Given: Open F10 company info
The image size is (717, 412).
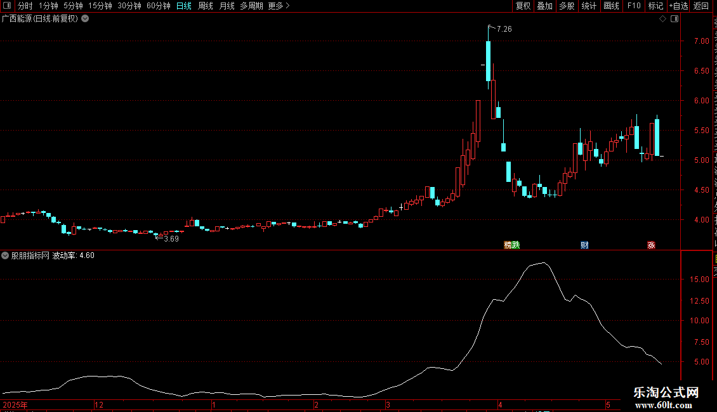Looking at the screenshot, I should tap(633, 6).
